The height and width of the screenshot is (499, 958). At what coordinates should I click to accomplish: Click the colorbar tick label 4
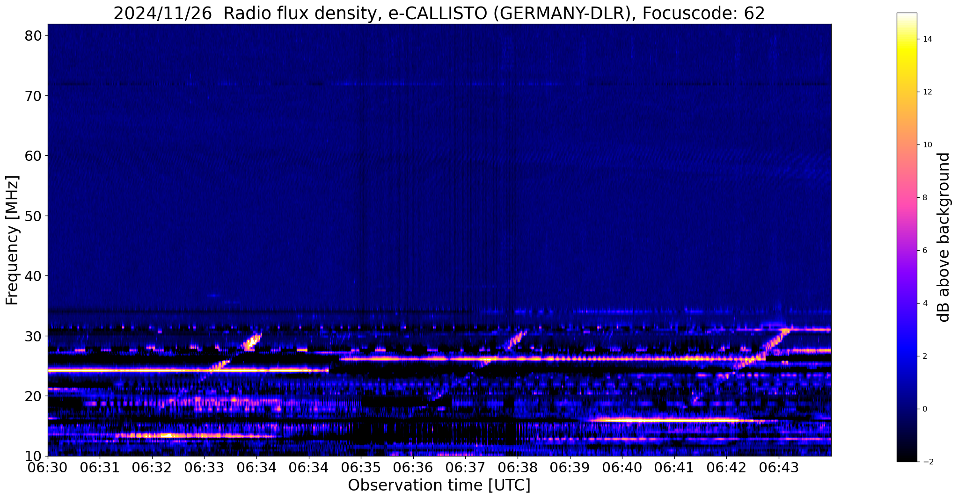[924, 303]
